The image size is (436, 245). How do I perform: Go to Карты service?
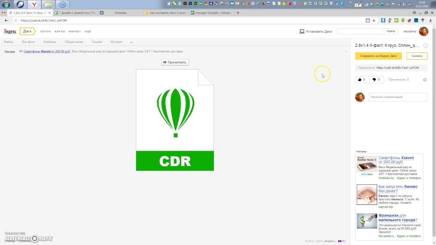point(60,31)
